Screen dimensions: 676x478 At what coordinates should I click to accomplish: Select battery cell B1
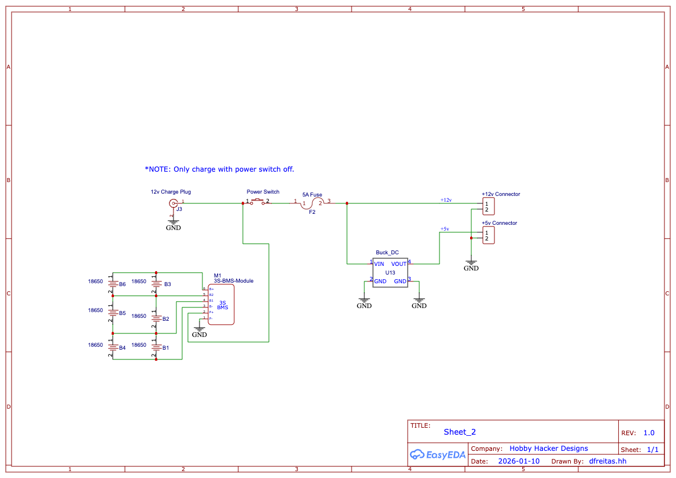coord(156,348)
